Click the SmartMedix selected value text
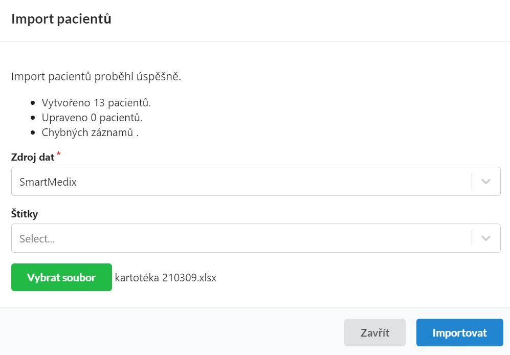Viewport: 510px width, 355px height. (x=48, y=182)
